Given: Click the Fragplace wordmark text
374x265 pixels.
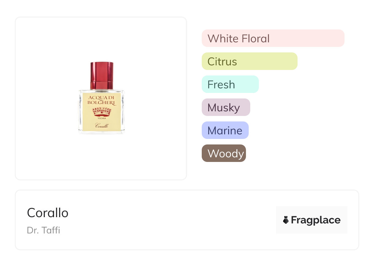Looking at the screenshot, I should (316, 220).
